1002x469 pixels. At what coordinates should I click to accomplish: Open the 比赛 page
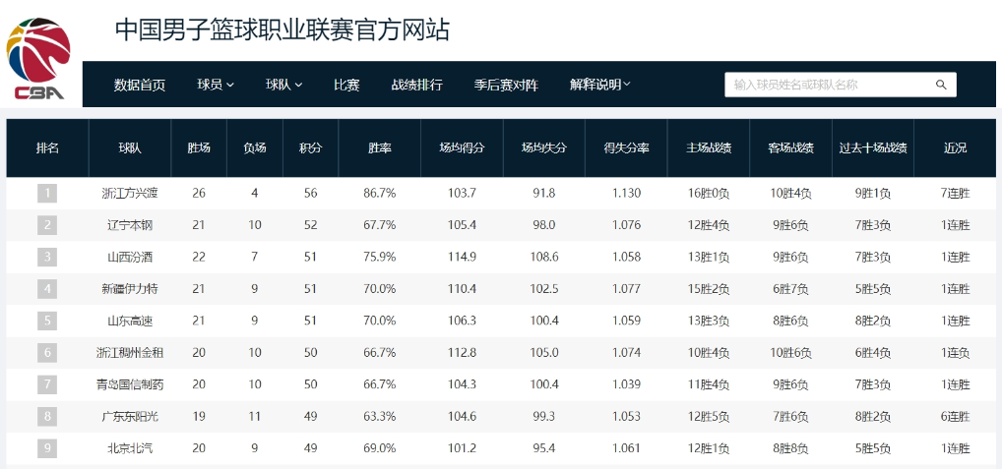346,85
